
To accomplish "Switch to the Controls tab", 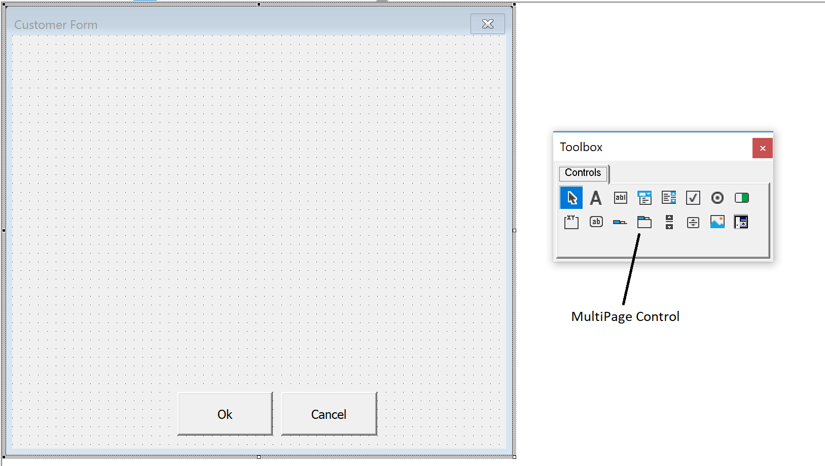I will coord(582,173).
